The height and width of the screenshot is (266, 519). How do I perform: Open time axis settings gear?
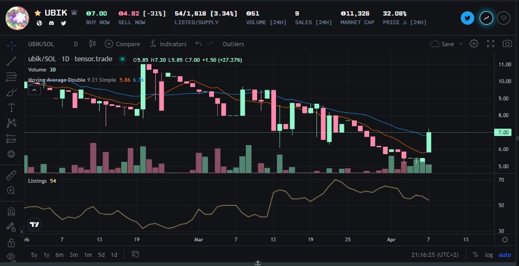point(505,240)
